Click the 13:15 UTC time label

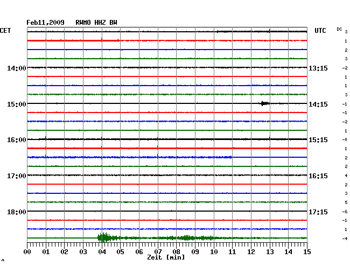click(x=318, y=68)
